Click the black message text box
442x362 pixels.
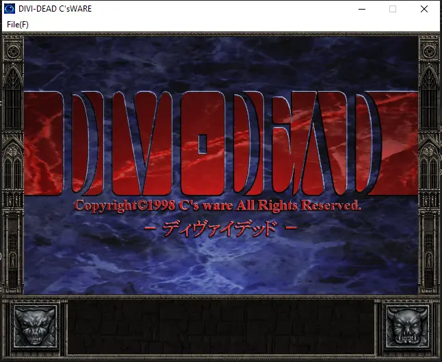tap(221, 327)
